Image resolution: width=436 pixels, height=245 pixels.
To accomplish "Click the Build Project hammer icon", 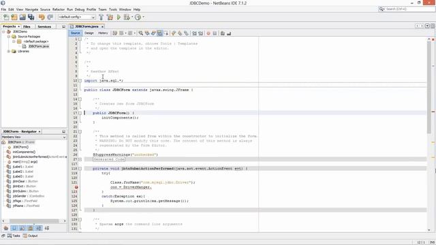I will (x=102, y=17).
